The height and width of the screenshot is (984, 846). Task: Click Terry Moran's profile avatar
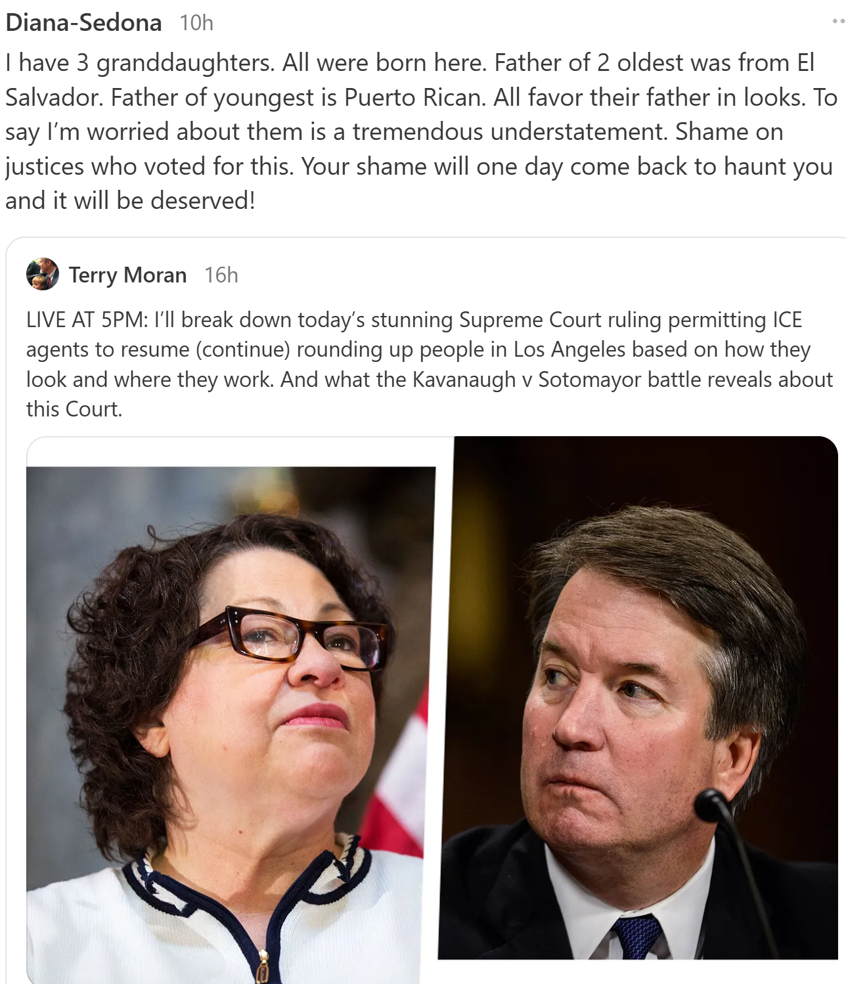[x=43, y=274]
